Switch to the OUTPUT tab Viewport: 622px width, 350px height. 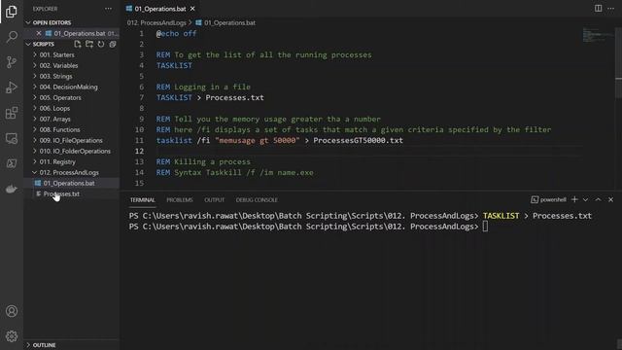pyautogui.click(x=214, y=200)
